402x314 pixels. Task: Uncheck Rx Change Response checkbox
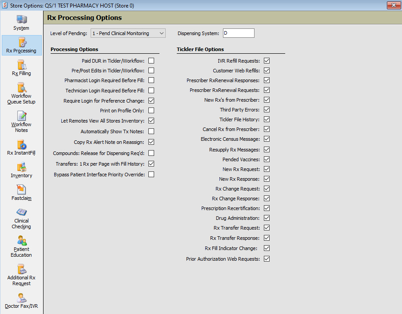267,199
